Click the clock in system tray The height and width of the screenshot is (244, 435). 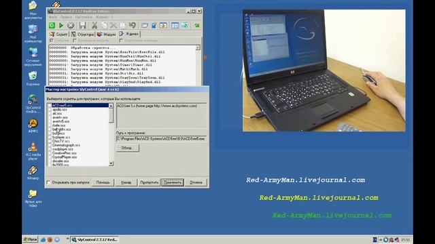click(406, 239)
